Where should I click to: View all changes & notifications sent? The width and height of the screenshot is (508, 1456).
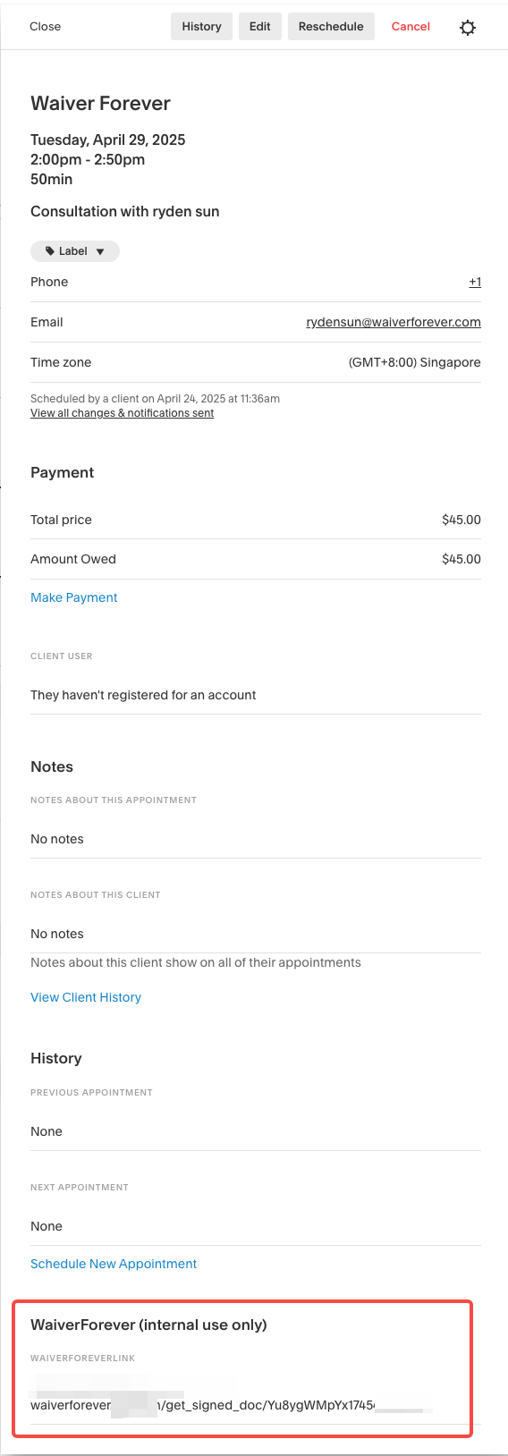(123, 413)
